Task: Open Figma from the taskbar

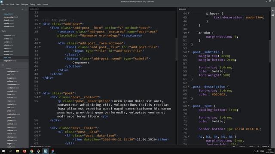Action: (x=52, y=151)
